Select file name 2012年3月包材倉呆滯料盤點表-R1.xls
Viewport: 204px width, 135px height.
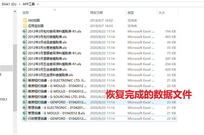coord(54,31)
